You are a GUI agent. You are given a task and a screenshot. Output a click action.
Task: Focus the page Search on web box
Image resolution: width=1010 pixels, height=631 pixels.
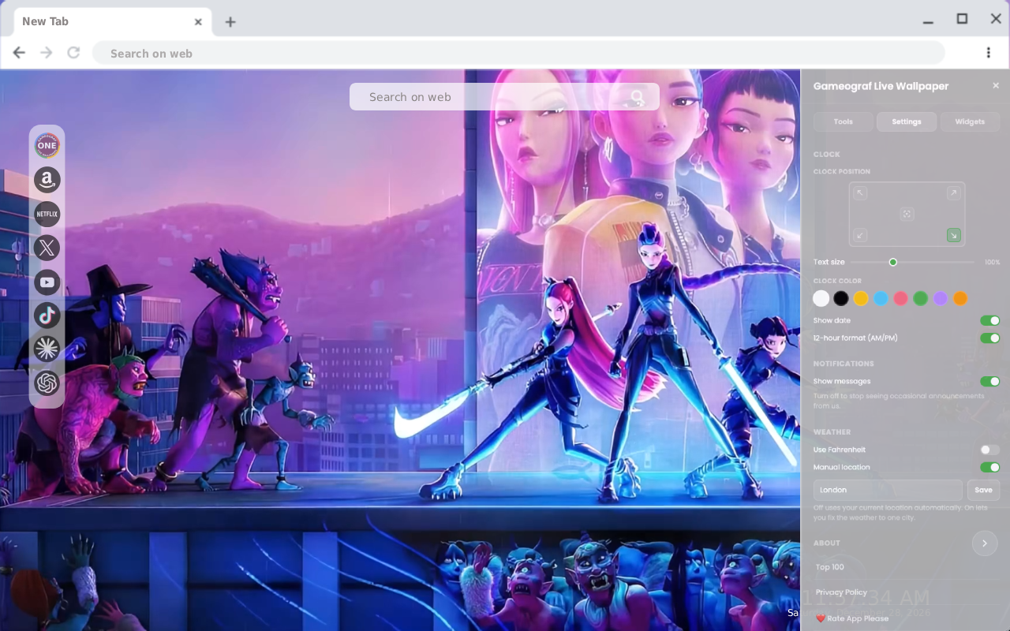[x=504, y=97]
